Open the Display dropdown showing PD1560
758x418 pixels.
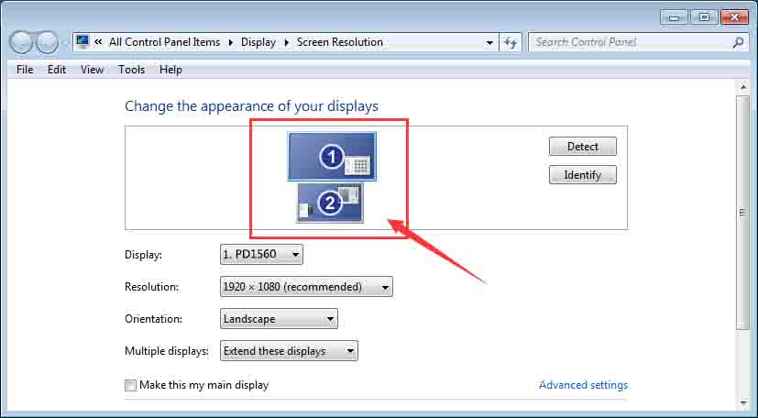[x=261, y=254]
